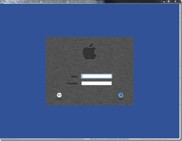Focus the Name input field
182x141 pixels.
[97, 76]
